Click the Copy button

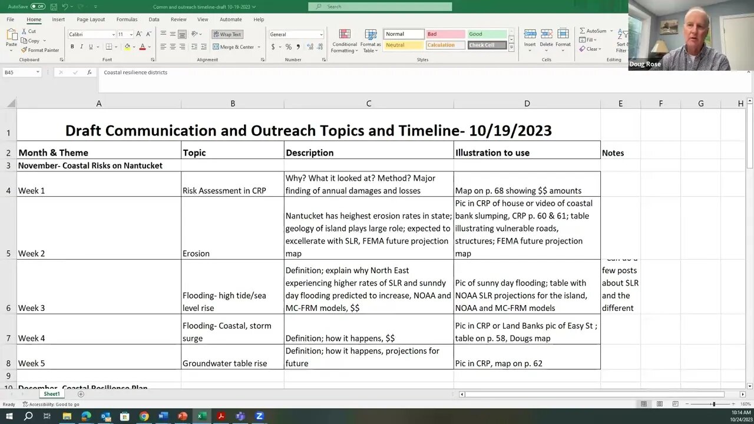(x=31, y=41)
